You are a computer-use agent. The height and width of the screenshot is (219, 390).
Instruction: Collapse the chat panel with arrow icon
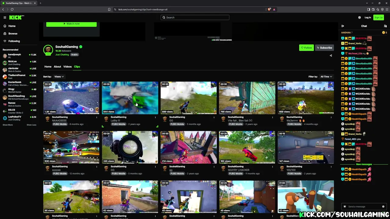(x=343, y=26)
